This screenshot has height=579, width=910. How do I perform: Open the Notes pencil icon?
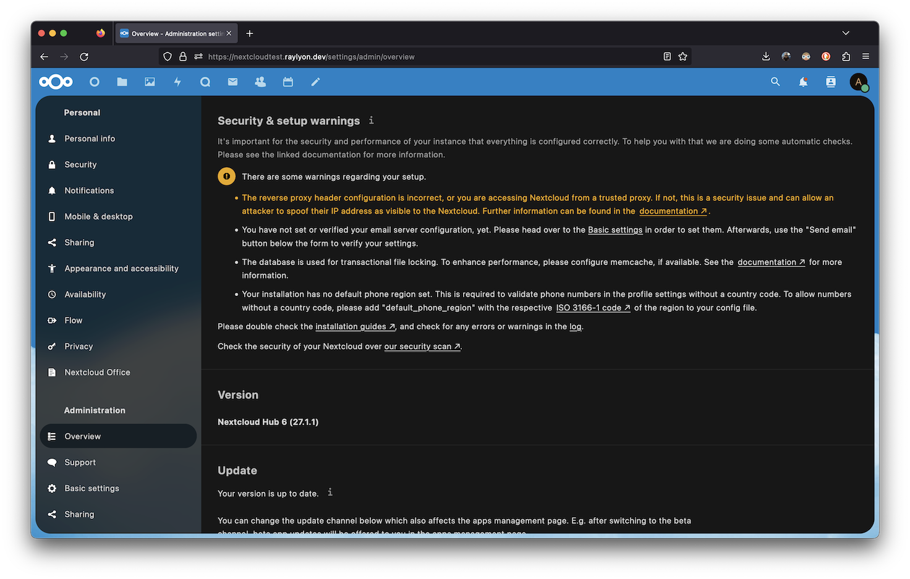pos(315,81)
